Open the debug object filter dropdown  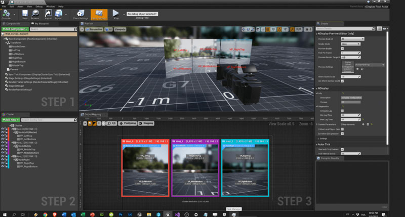coord(142,14)
